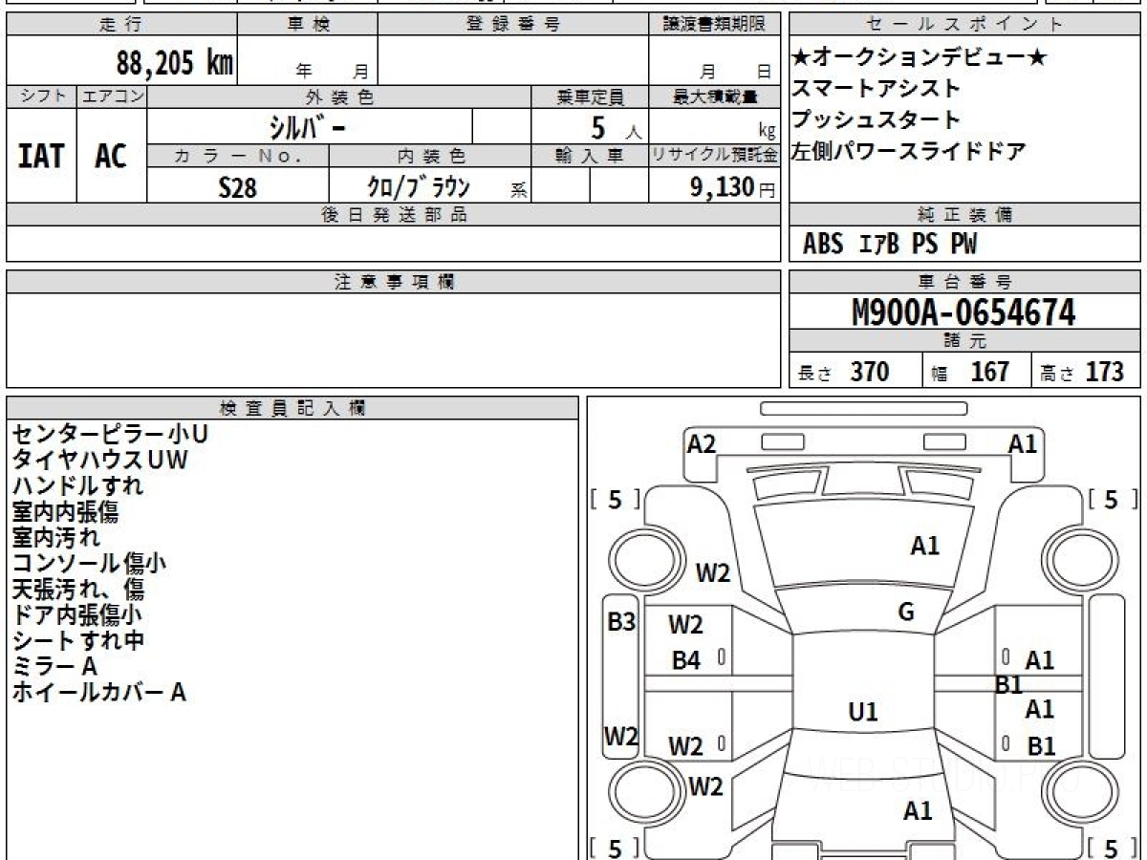Click the 車検 header cell

coord(308,25)
